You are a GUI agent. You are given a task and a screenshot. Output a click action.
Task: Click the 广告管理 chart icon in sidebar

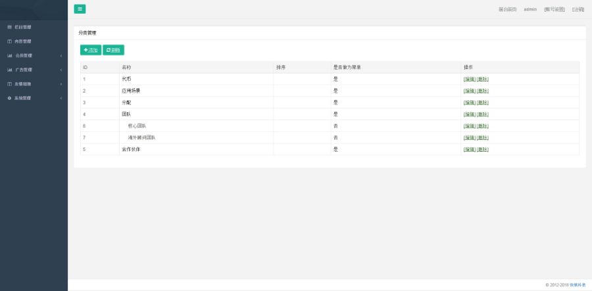click(x=9, y=70)
